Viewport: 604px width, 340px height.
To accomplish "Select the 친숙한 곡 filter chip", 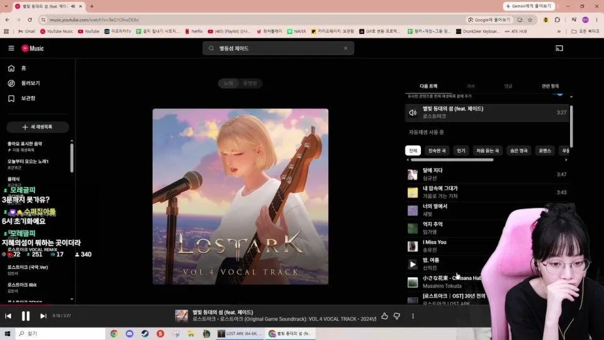I will point(437,150).
